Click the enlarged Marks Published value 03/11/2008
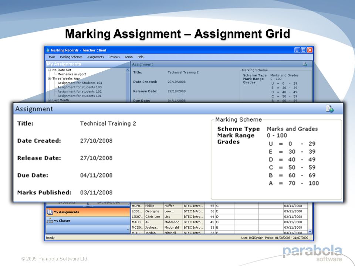This screenshot has height=266, width=355. pyautogui.click(x=96, y=192)
